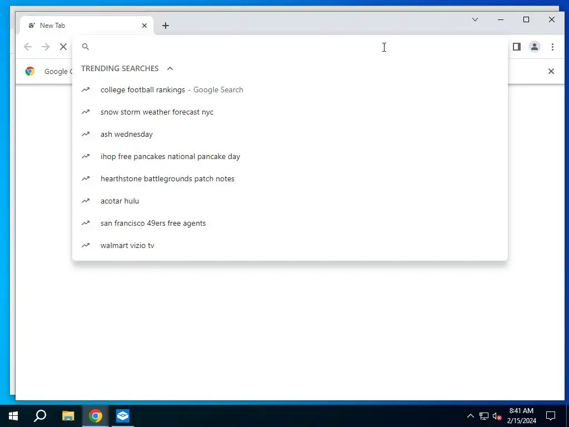This screenshot has height=427, width=569.
Task: Open File Explorer from taskbar
Action: click(x=68, y=416)
